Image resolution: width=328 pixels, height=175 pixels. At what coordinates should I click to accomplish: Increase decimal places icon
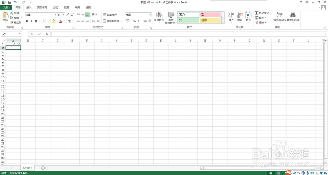click(145, 21)
